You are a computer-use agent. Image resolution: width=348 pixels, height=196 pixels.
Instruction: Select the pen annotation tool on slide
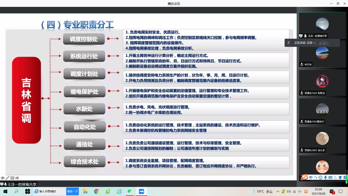coord(7,178)
